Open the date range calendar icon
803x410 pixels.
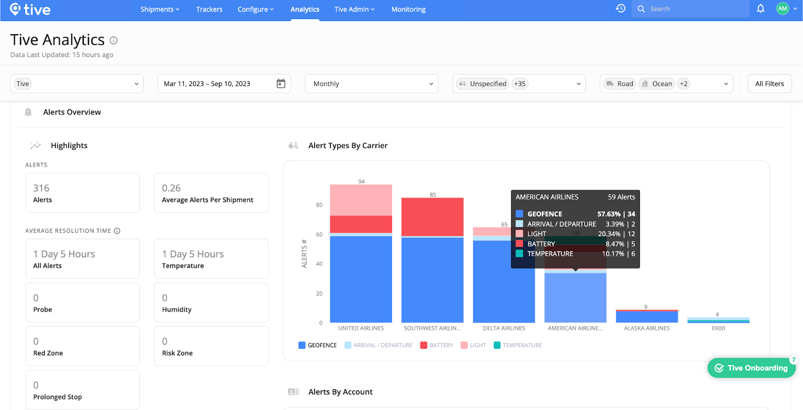click(x=281, y=84)
